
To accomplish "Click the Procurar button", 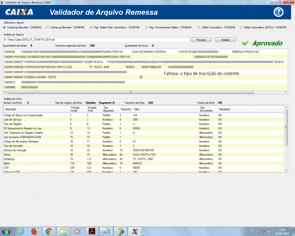I will [x=201, y=40].
